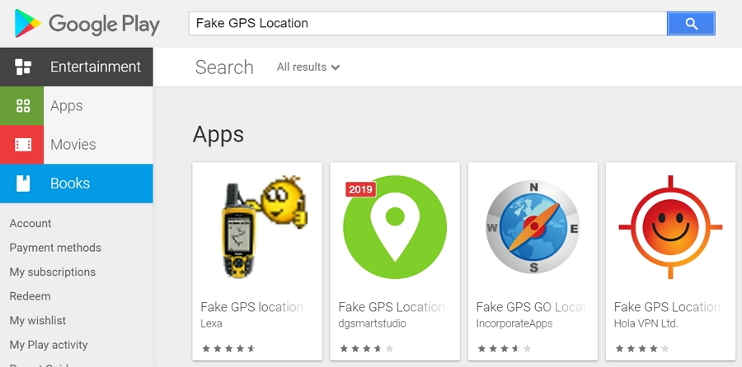Open the Lexa GPS device app icon

pyautogui.click(x=257, y=227)
